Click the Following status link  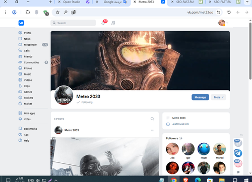pyautogui.click(x=85, y=102)
